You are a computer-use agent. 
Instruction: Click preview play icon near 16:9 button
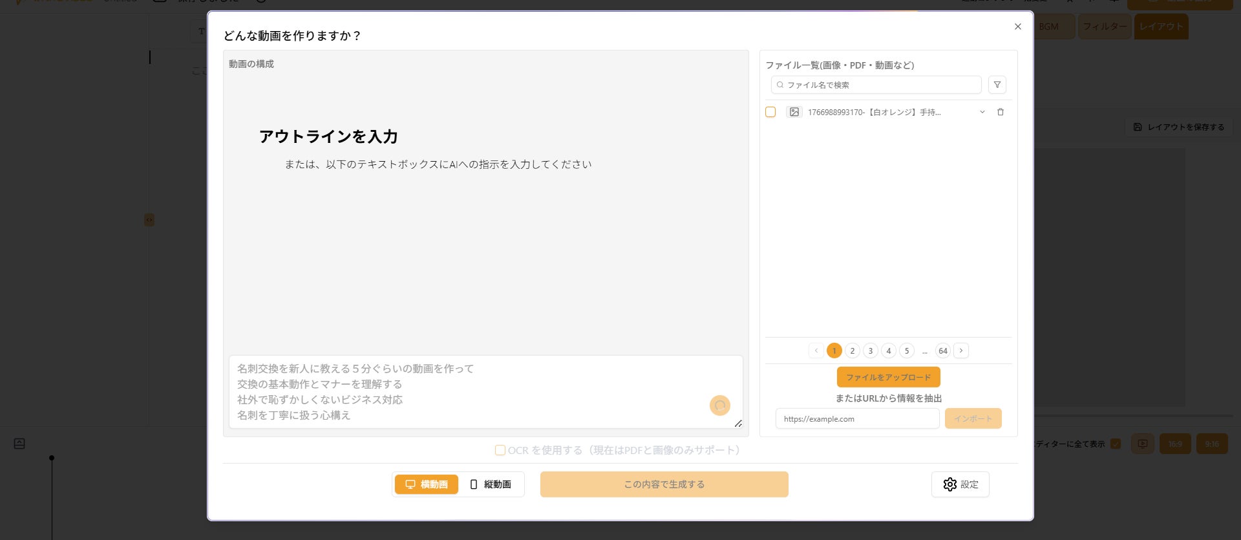1143,444
